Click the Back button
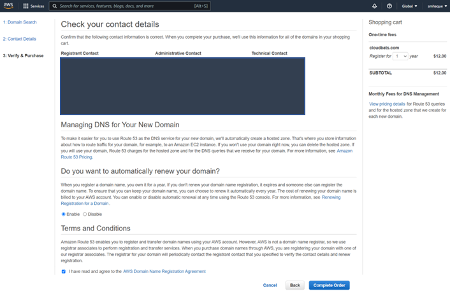Screen dimensions: 450x303 [x=294, y=285]
